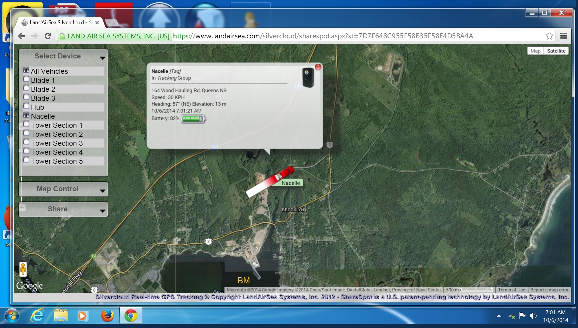Check the Tower Section 3 checkbox
Screen dimensions: 578x328
[x=26, y=142]
